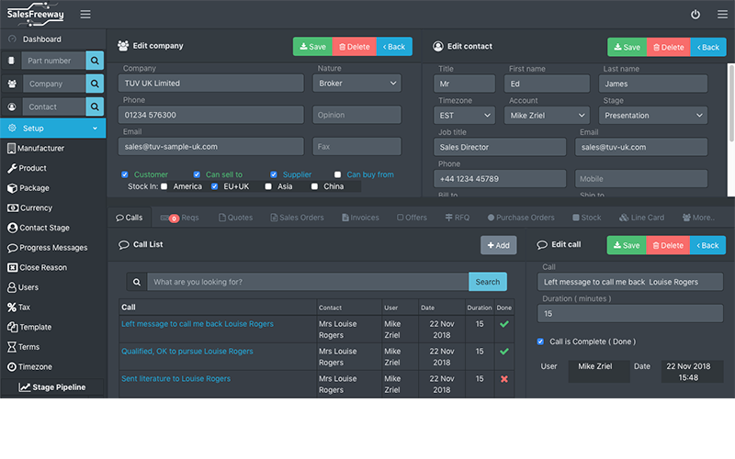This screenshot has height=459, width=735.
Task: Toggle sidebar with hamburger icon beside logo
Action: point(85,15)
